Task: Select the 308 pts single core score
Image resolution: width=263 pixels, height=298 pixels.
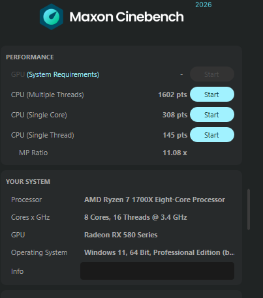Action: (x=175, y=115)
